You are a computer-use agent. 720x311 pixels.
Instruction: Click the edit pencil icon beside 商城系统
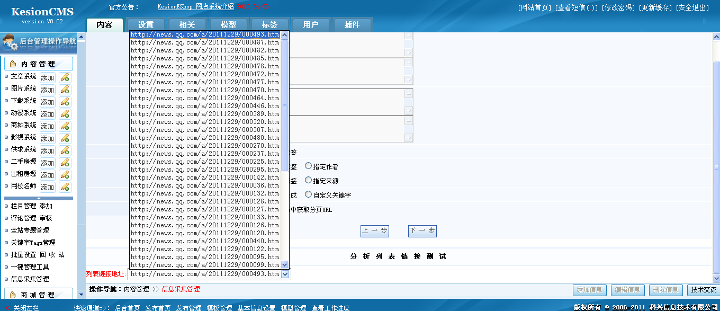(x=65, y=126)
